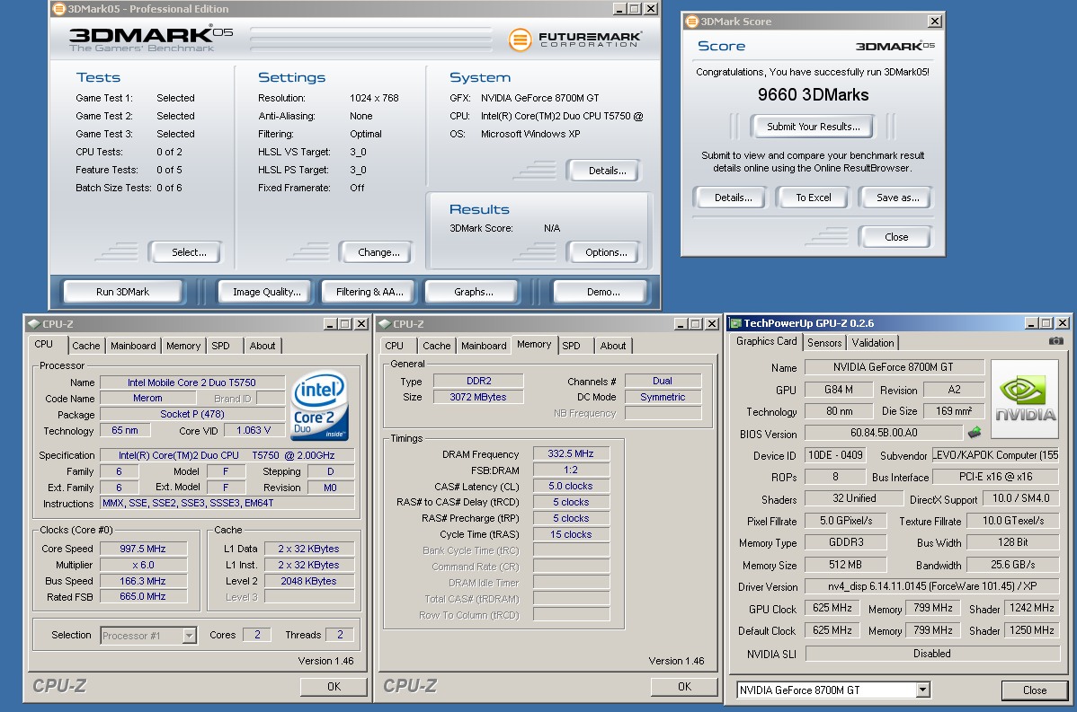Click Specification field showing T5750 @ 2.00GHz
Viewport: 1077px width, 712px height.
(x=227, y=455)
